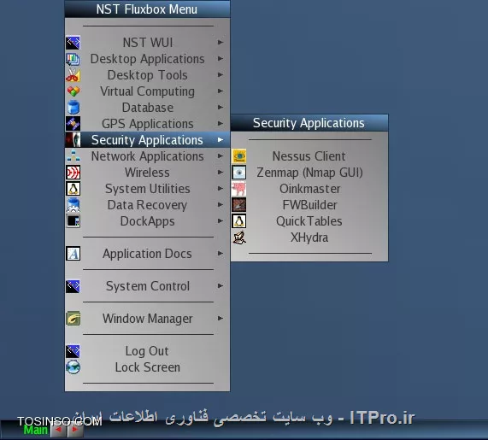Click the GPS Applications satellite icon
Viewport: 488px width, 440px height.
(73, 124)
